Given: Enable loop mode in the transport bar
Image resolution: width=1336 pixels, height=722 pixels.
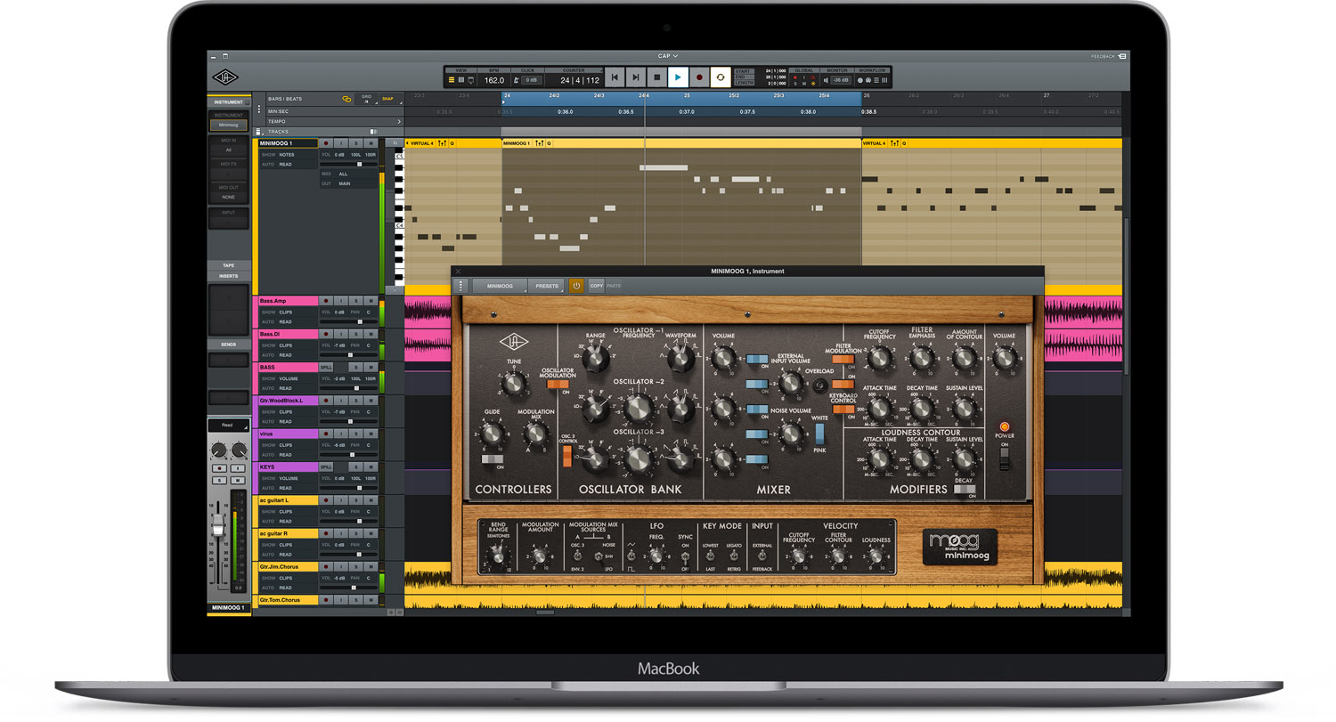Looking at the screenshot, I should point(720,79).
